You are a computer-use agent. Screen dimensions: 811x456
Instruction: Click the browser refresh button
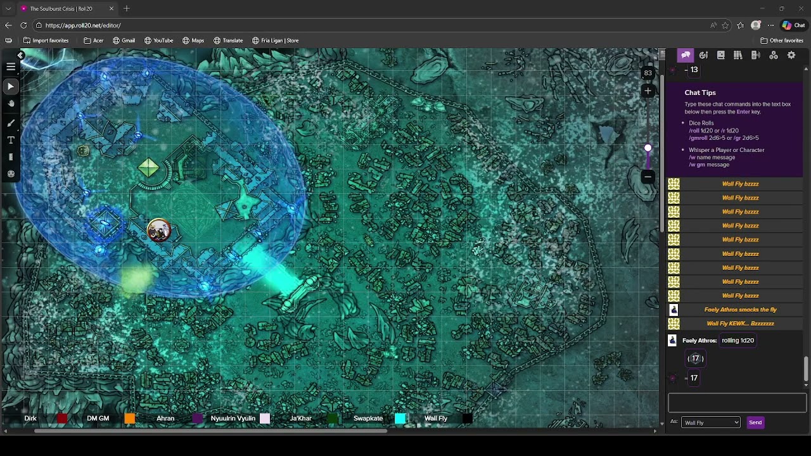pos(23,25)
